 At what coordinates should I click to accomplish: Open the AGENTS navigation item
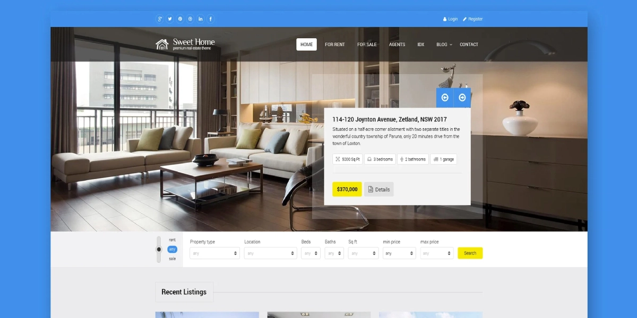coord(397,45)
